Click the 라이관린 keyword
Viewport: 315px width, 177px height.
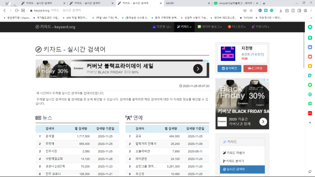click(141, 159)
